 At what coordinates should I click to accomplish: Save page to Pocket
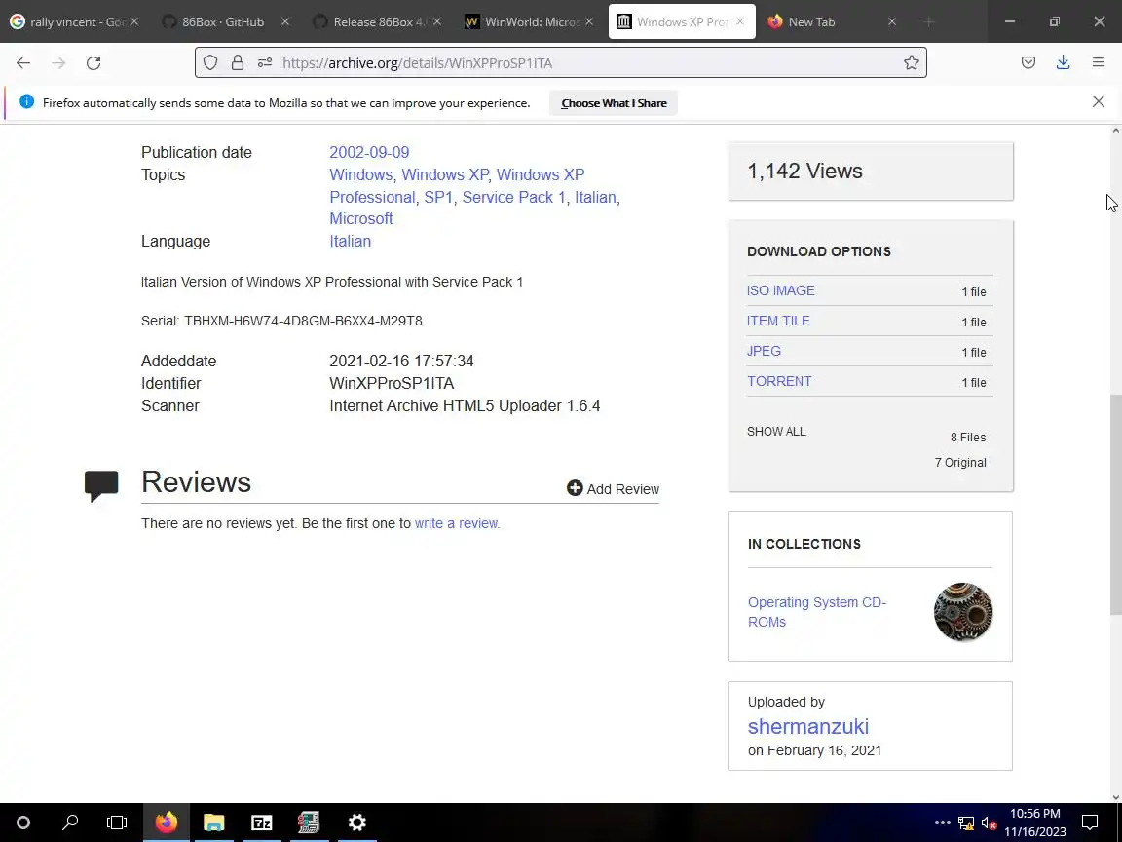click(1028, 63)
